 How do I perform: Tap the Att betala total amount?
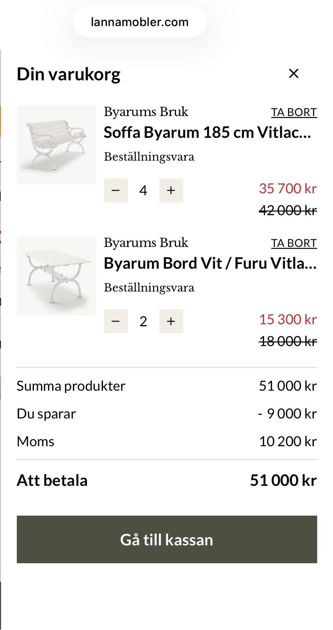[283, 480]
